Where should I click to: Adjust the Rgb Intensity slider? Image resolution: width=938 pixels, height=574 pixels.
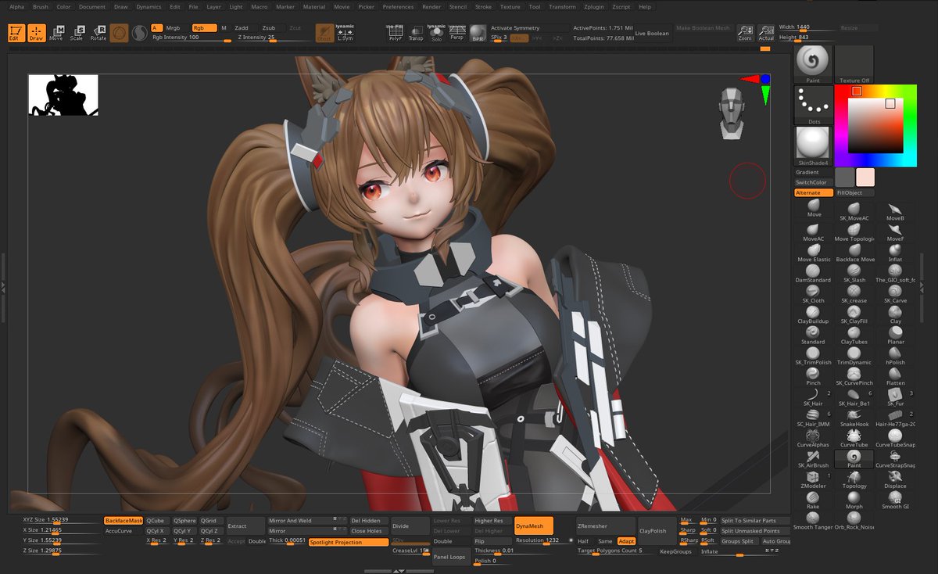(190, 38)
